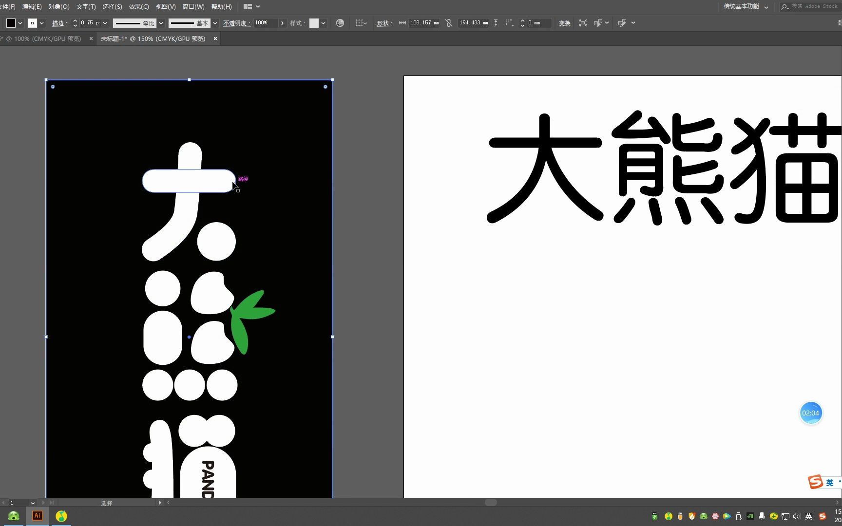Click the 变换 link to open Transform panel
Screen dimensions: 842x526
click(x=564, y=23)
